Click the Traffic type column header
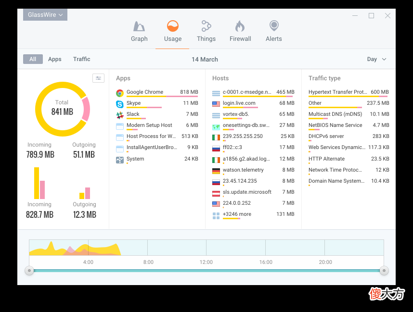 click(x=324, y=78)
